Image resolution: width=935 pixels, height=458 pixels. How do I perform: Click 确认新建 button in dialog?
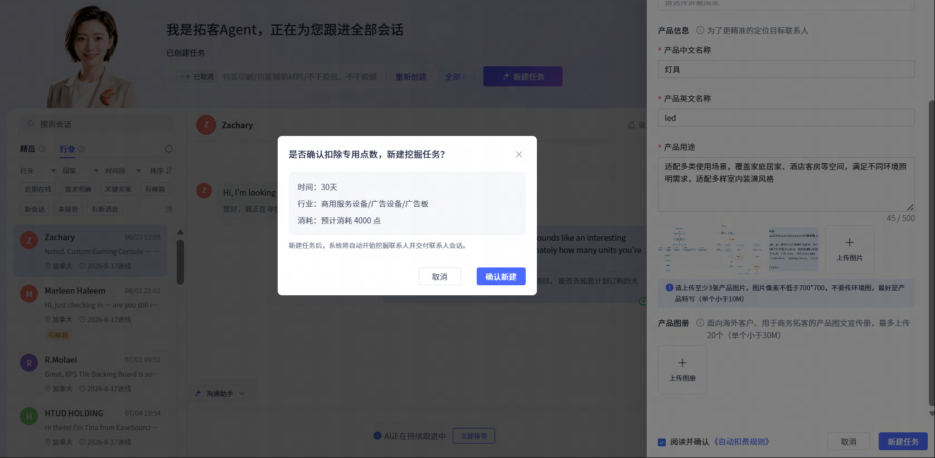click(501, 276)
